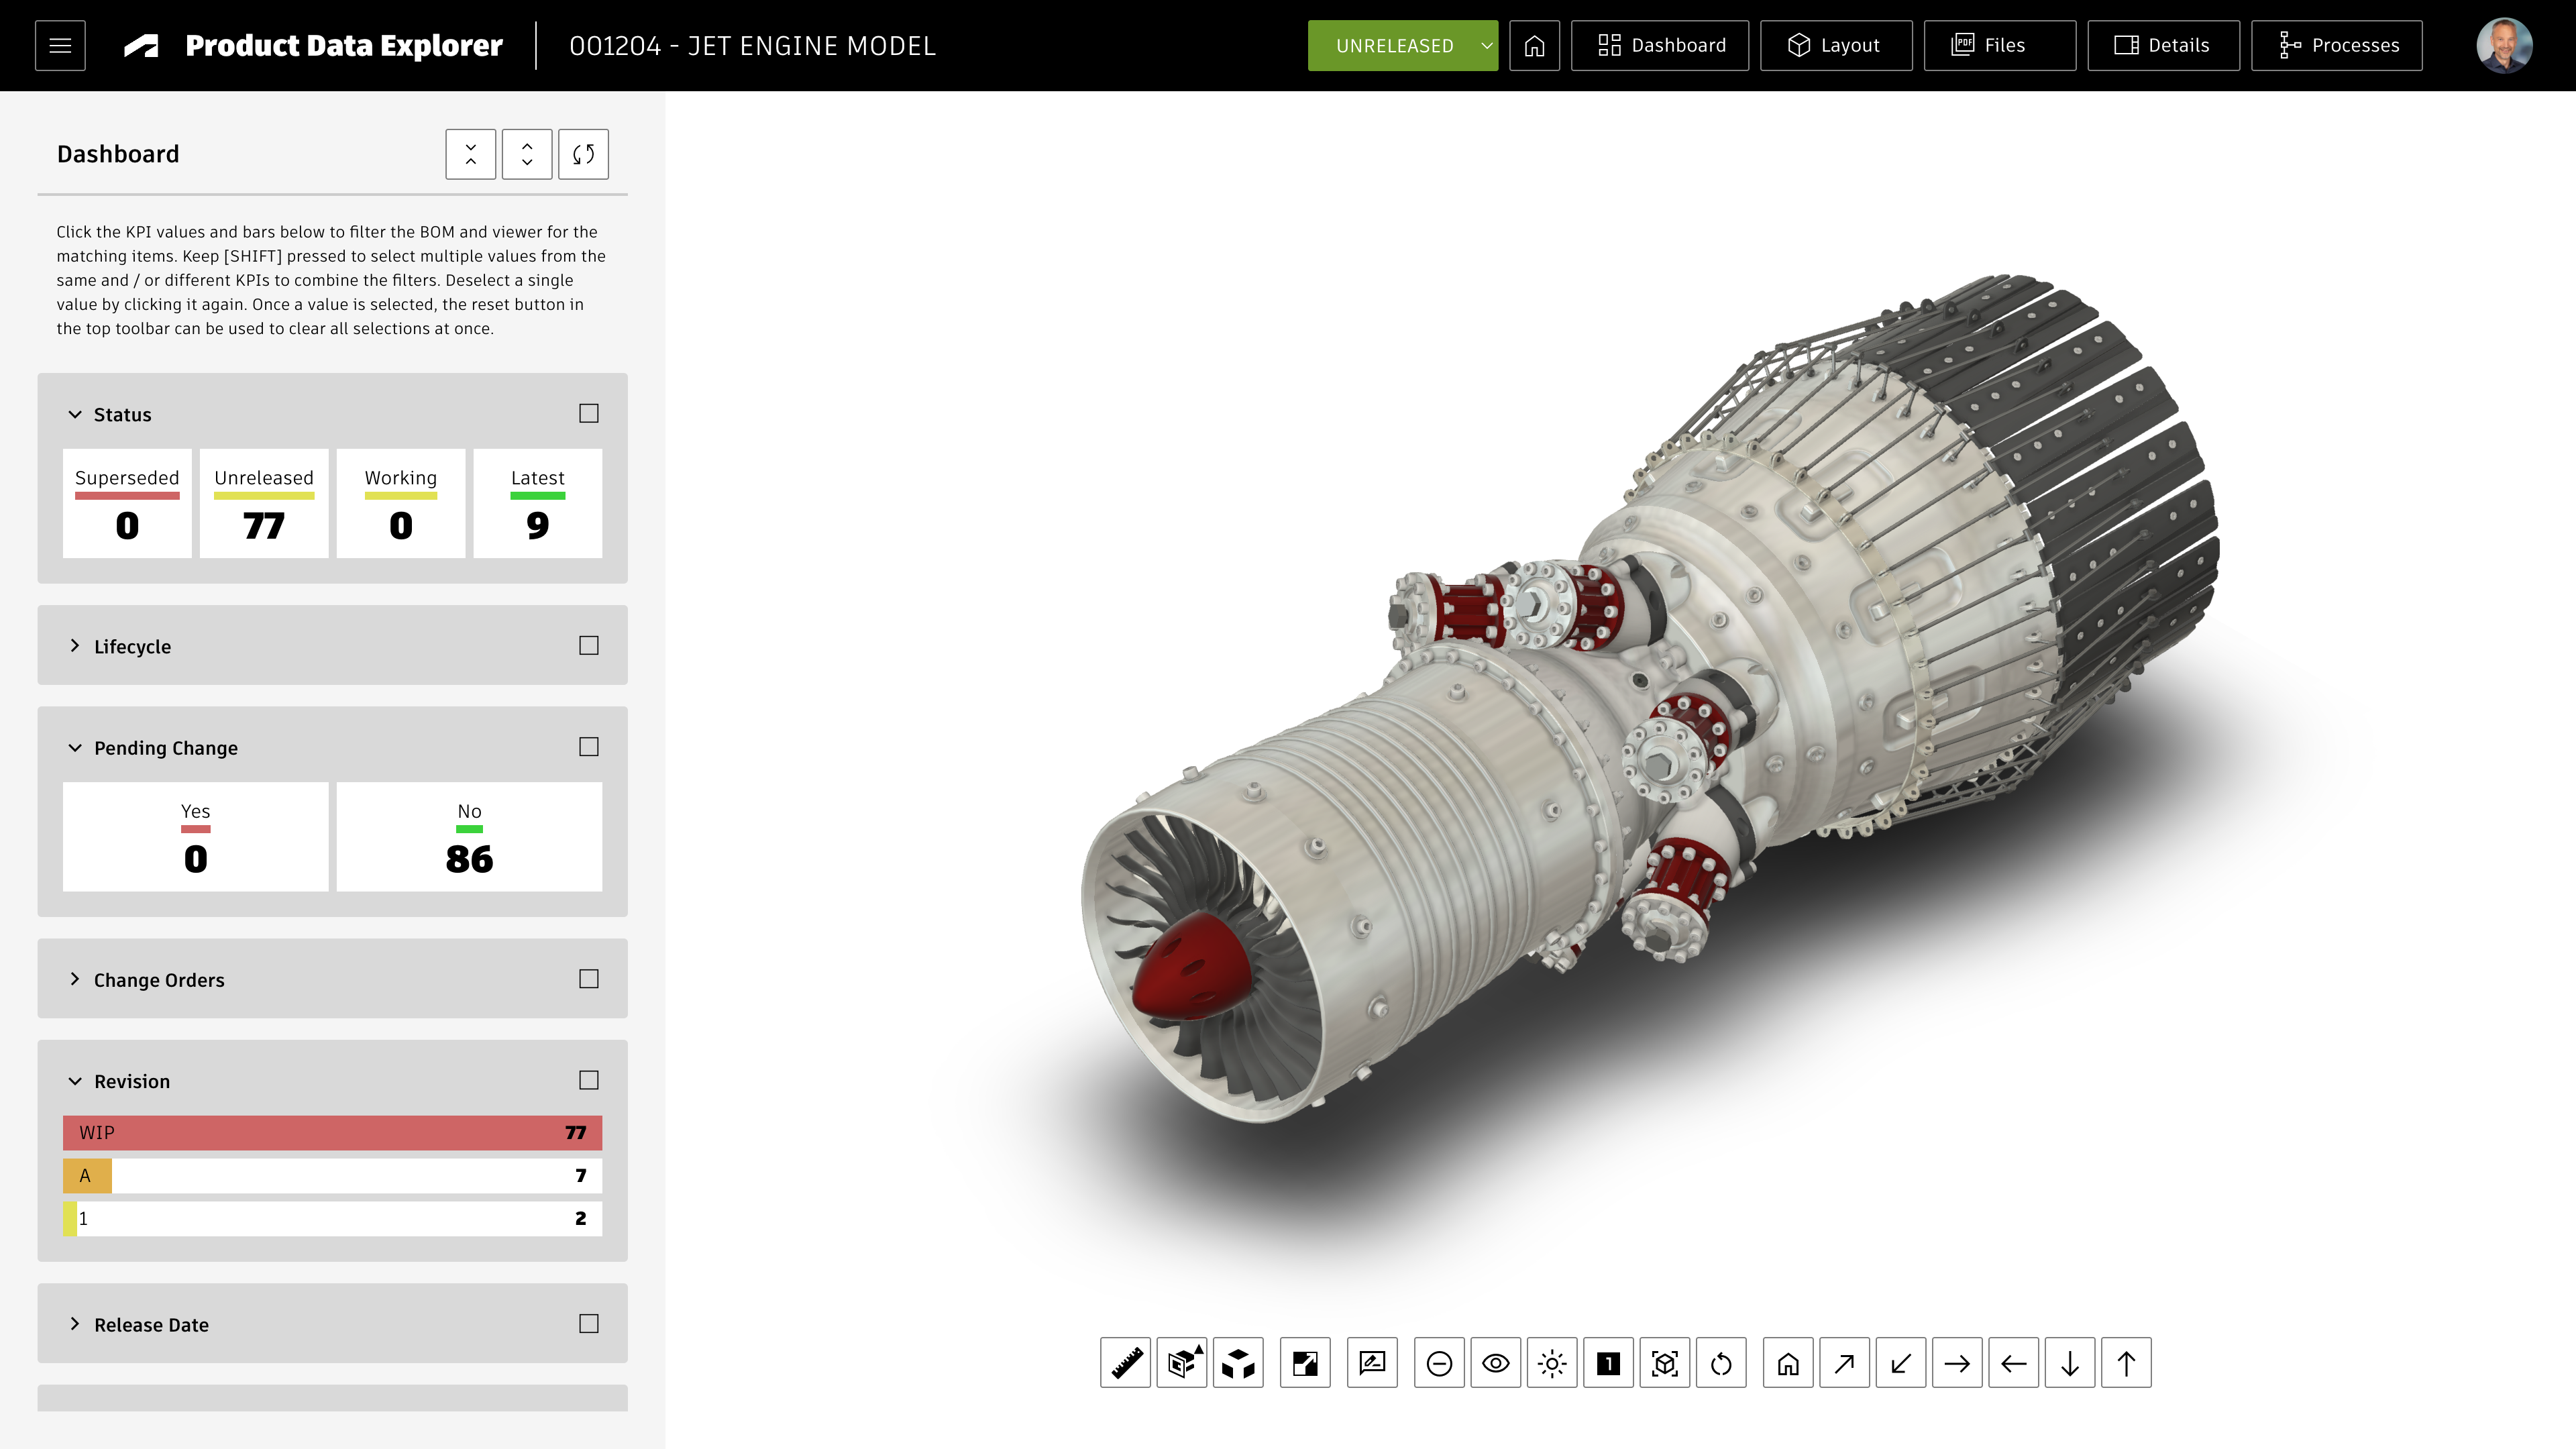Select the ruler measure tool
Image resolution: width=2576 pixels, height=1449 pixels.
[1125, 1363]
